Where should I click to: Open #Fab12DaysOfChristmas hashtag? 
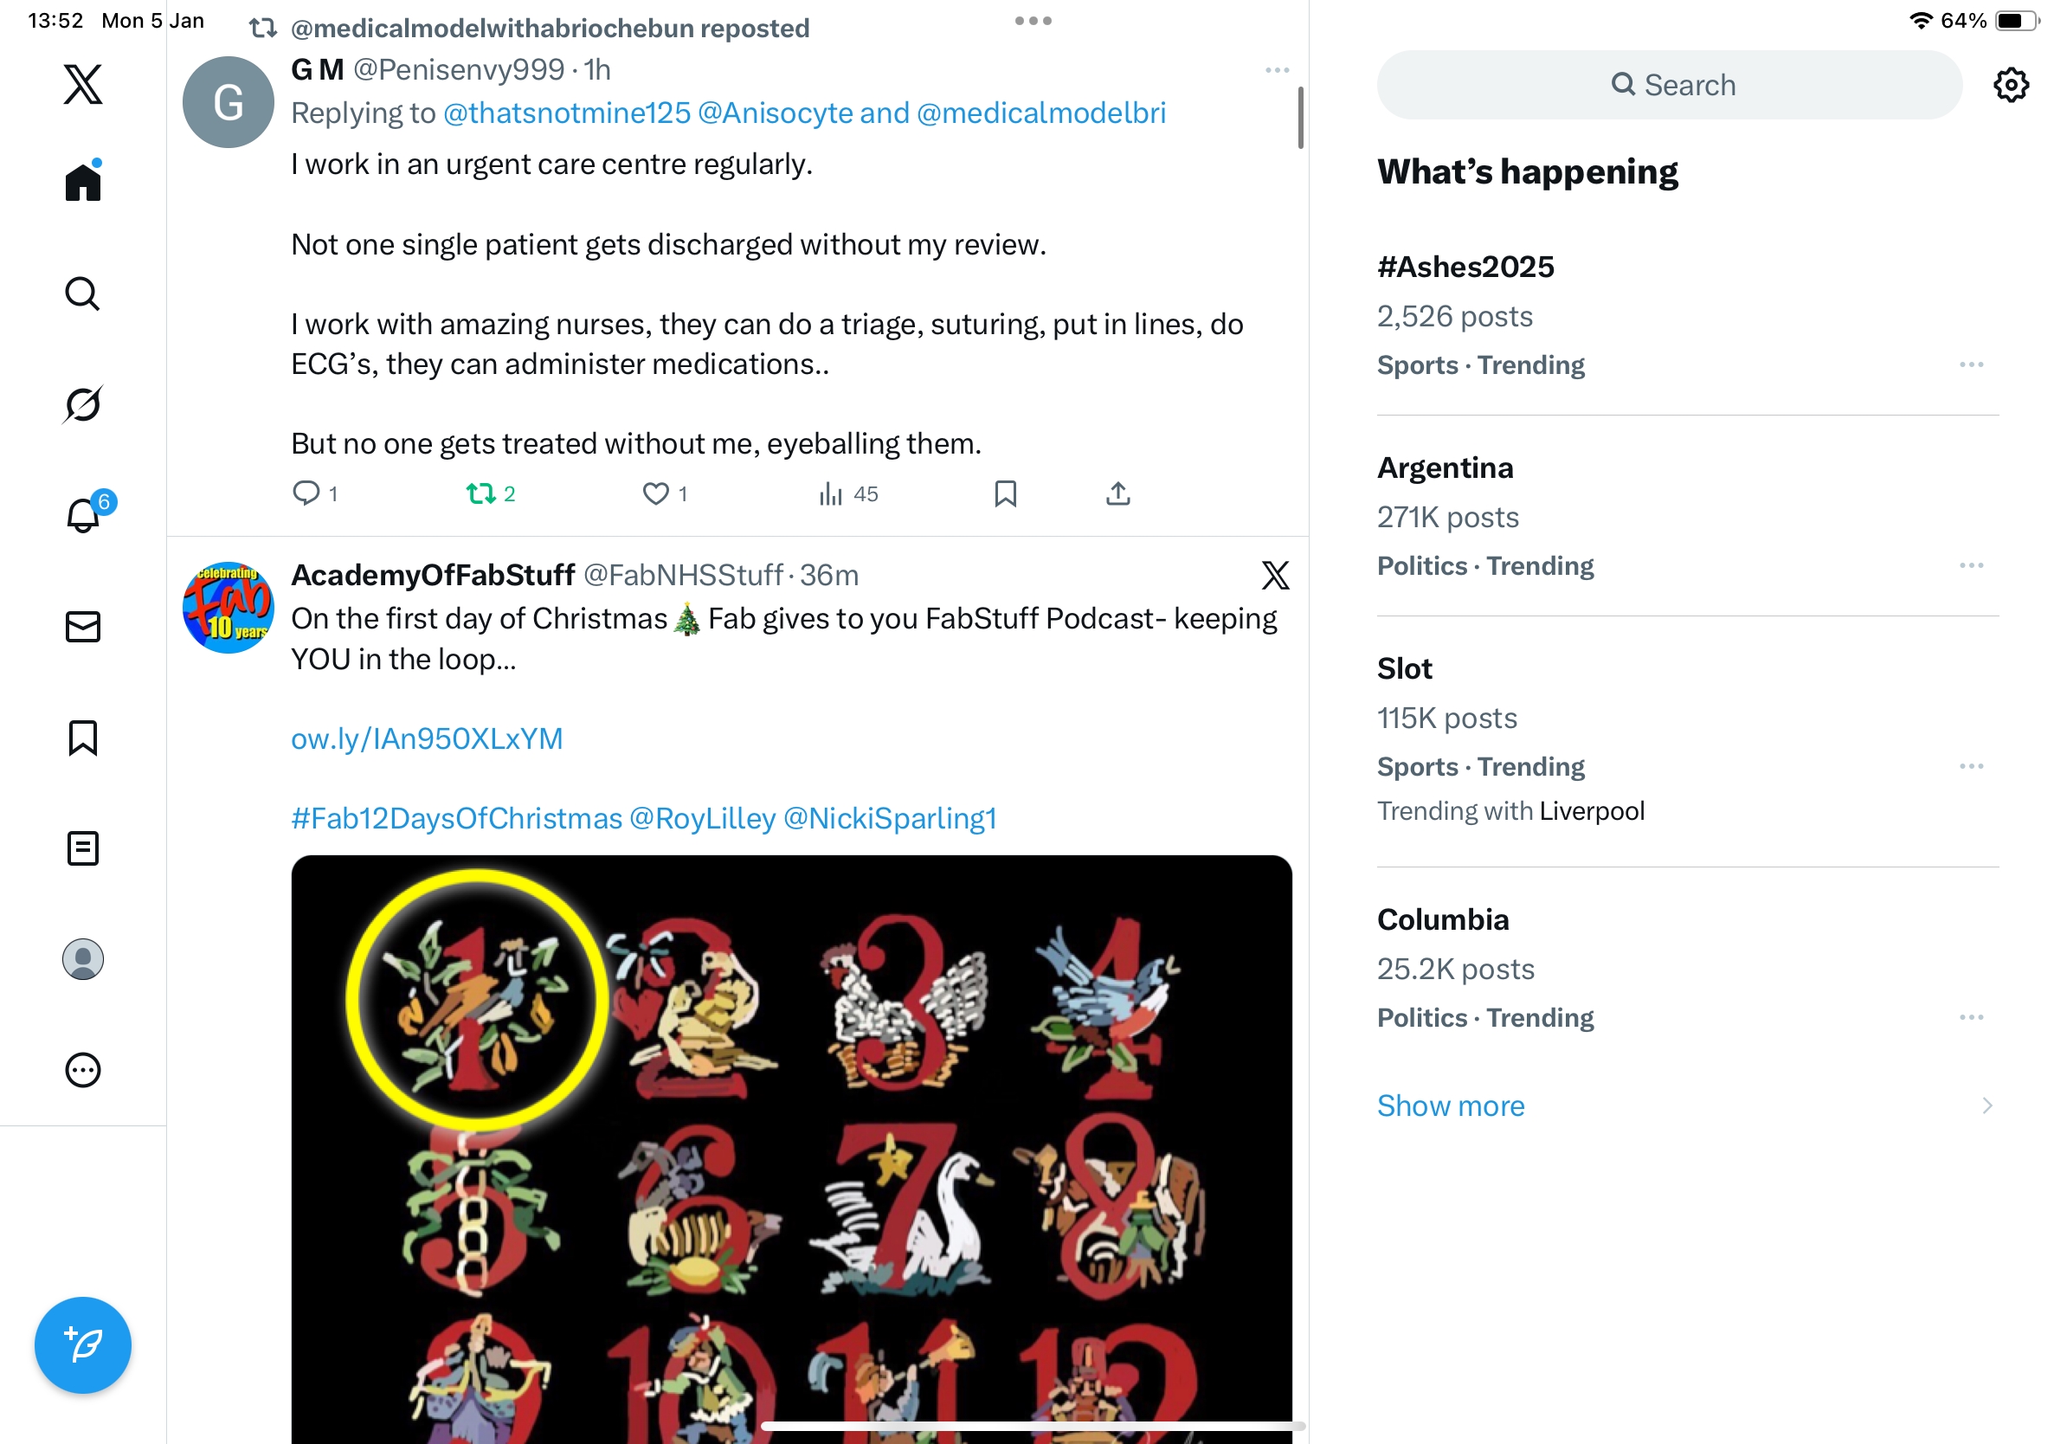[x=456, y=817]
